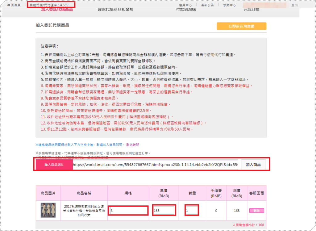This screenshot has height=231, width=316.
Task: Open 最新公告 announcements
Action: pos(207,5)
